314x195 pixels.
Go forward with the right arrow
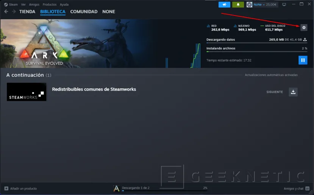point(14,12)
